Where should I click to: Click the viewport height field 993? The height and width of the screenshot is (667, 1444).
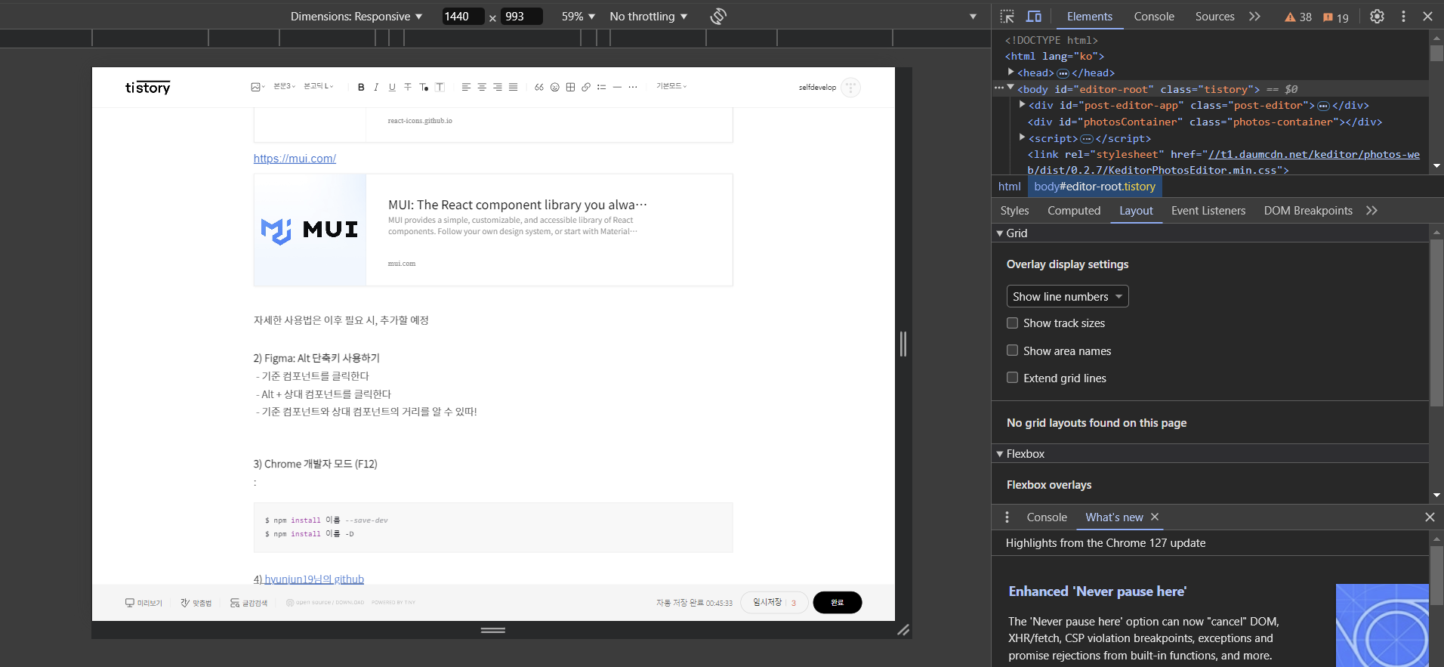pyautogui.click(x=523, y=17)
